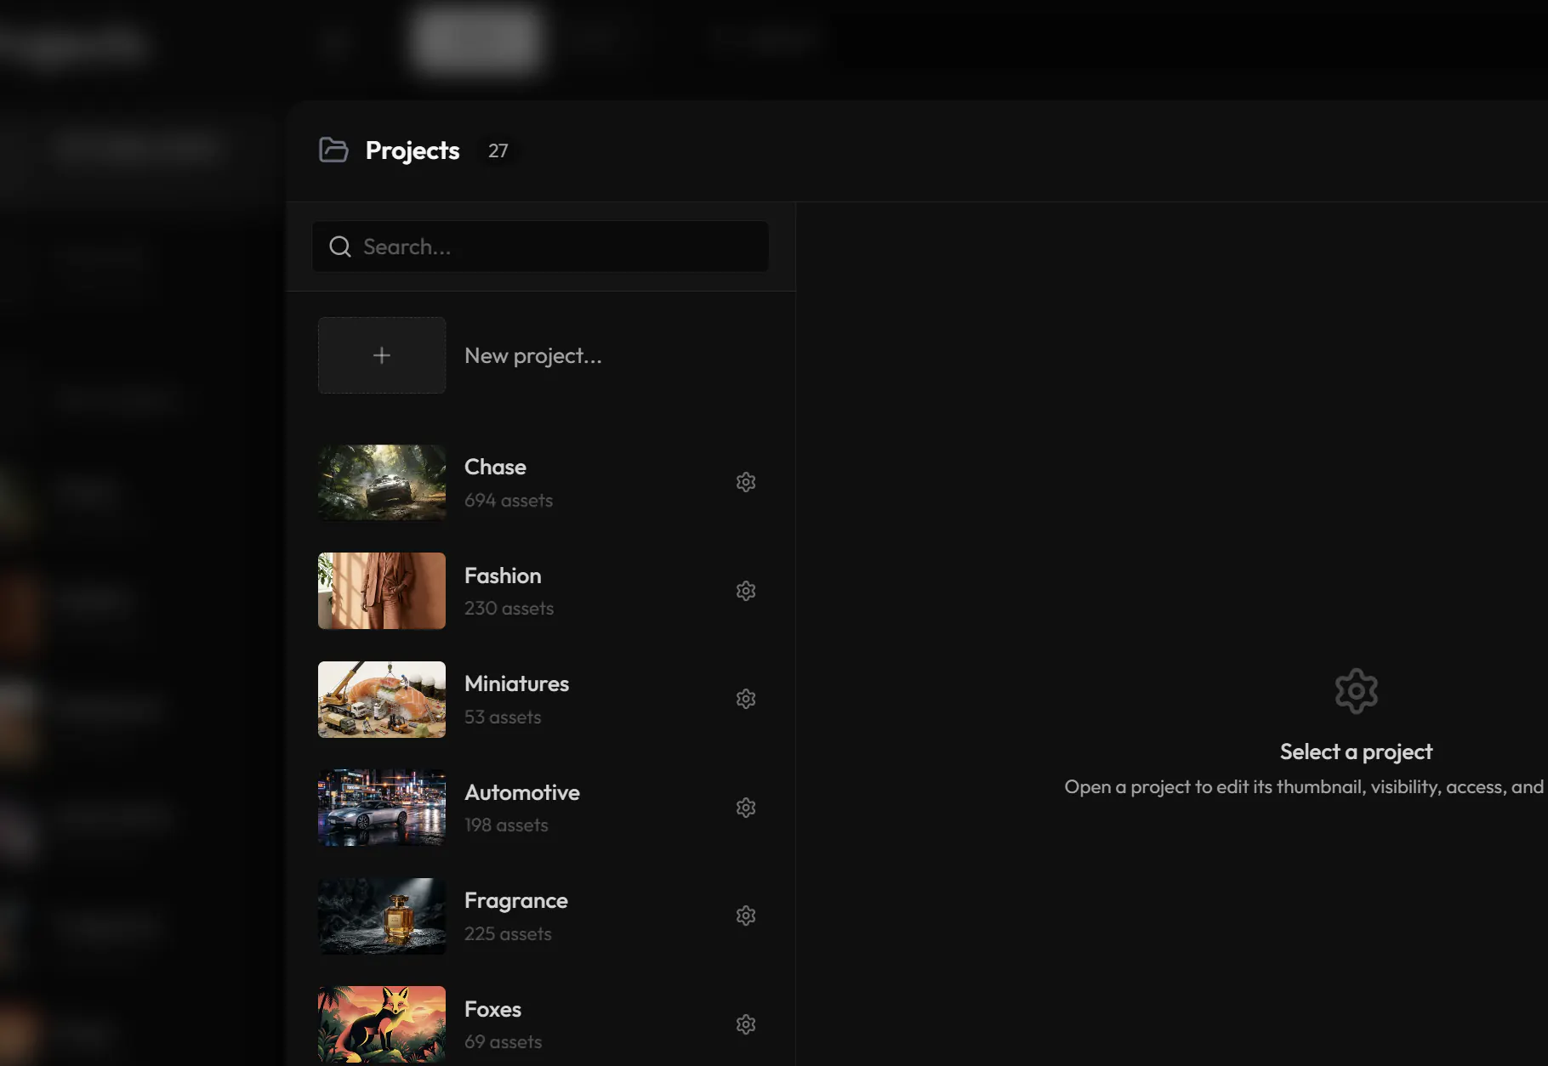Click the 198 assets count
Viewport: 1548px width, 1066px height.
point(506,825)
